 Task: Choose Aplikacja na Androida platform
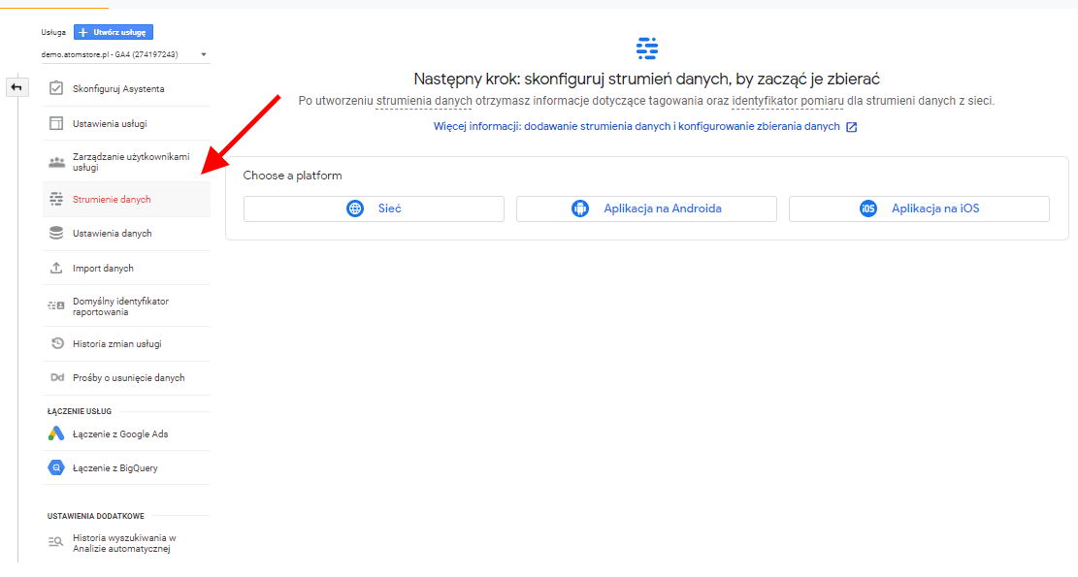646,208
